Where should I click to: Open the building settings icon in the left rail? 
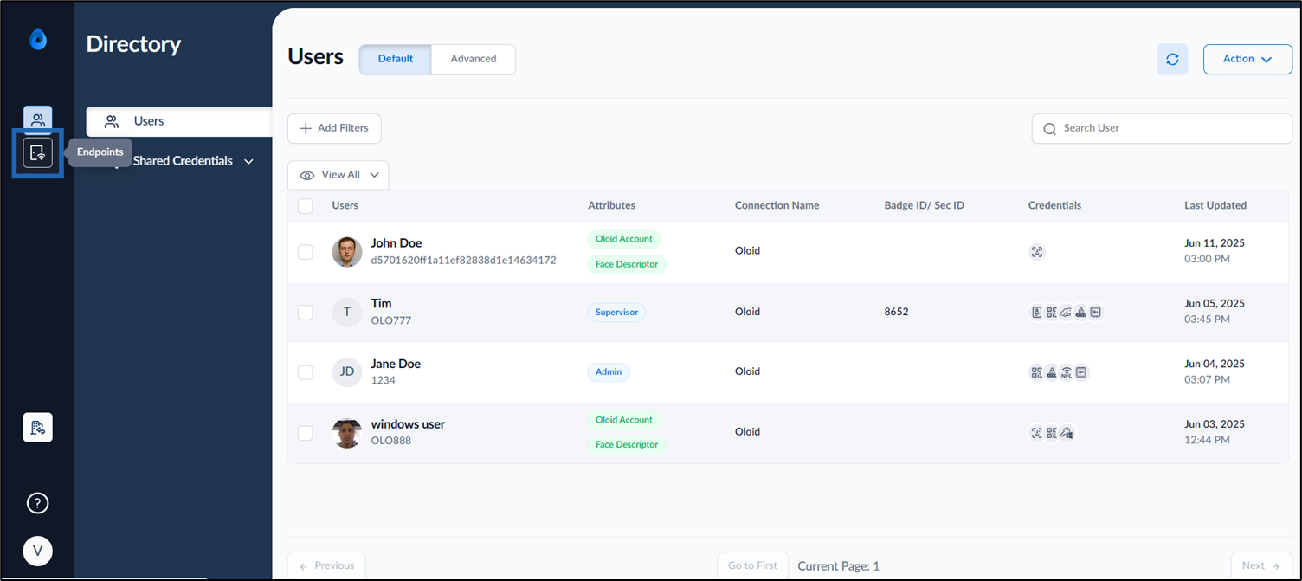(37, 427)
